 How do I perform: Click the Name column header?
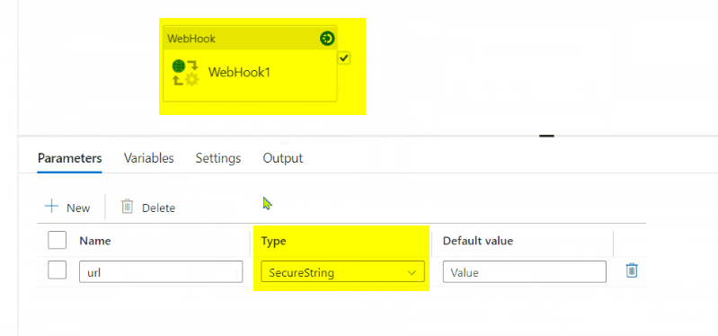[94, 241]
